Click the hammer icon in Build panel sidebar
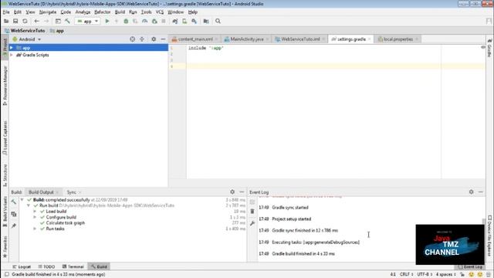 click(14, 202)
